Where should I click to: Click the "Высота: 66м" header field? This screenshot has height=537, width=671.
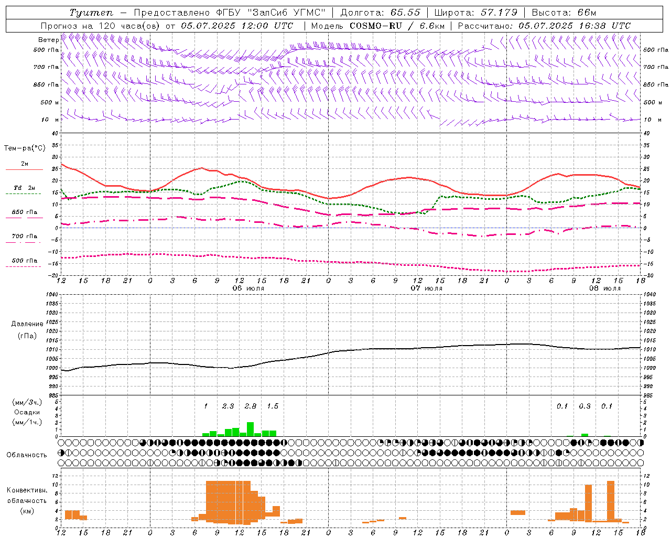click(x=564, y=13)
